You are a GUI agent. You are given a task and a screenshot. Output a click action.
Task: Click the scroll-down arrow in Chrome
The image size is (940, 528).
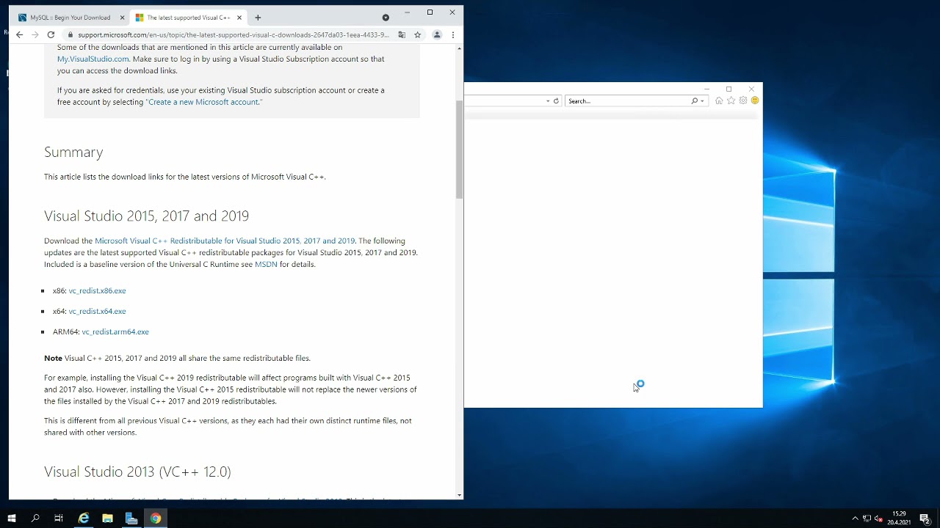(x=459, y=495)
